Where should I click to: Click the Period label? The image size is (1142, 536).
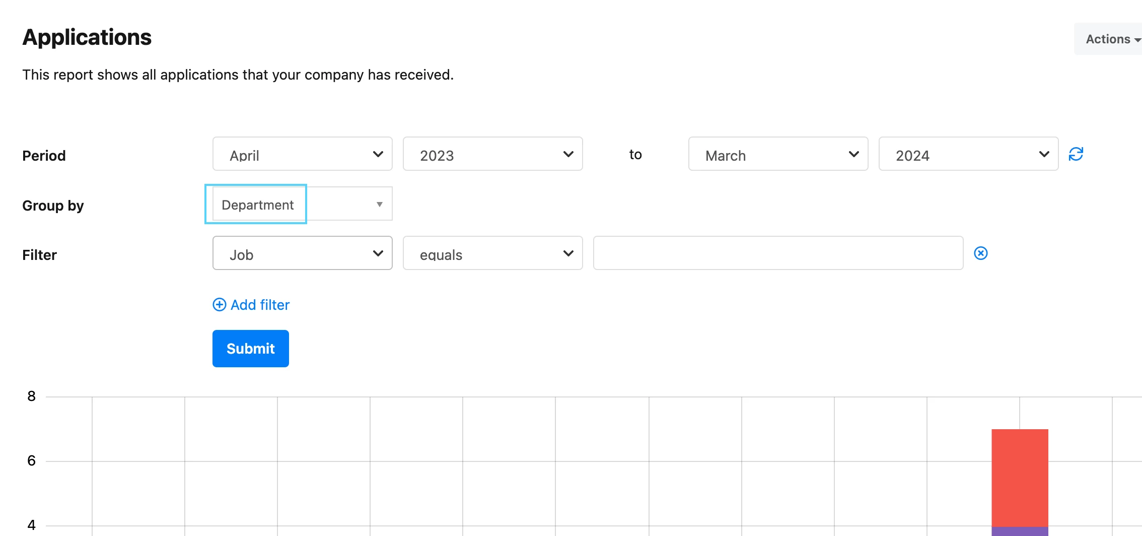click(x=44, y=155)
